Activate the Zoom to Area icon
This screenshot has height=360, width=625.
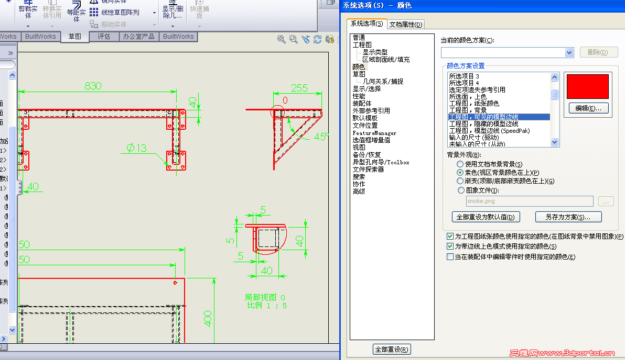click(x=294, y=39)
